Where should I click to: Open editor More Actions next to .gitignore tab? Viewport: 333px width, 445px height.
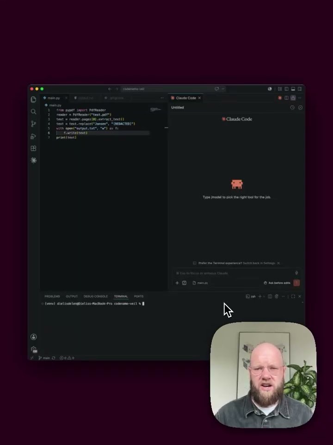click(162, 98)
